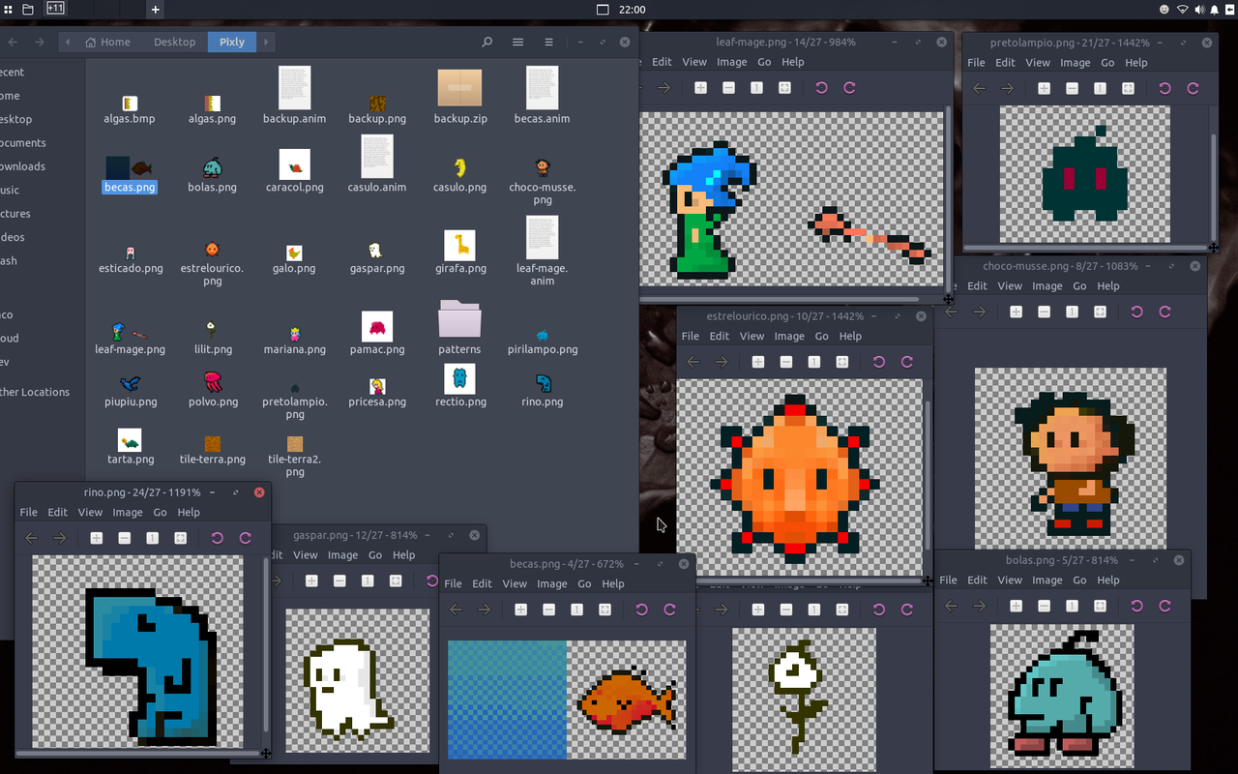The height and width of the screenshot is (774, 1238).
Task: Click the pirilampo.png file name
Action: tap(543, 349)
